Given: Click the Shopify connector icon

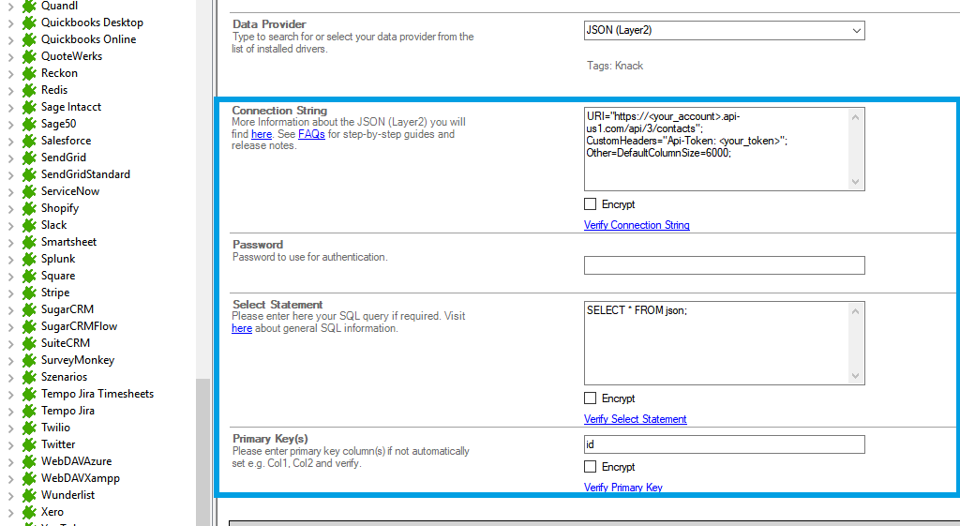Looking at the screenshot, I should 29,208.
